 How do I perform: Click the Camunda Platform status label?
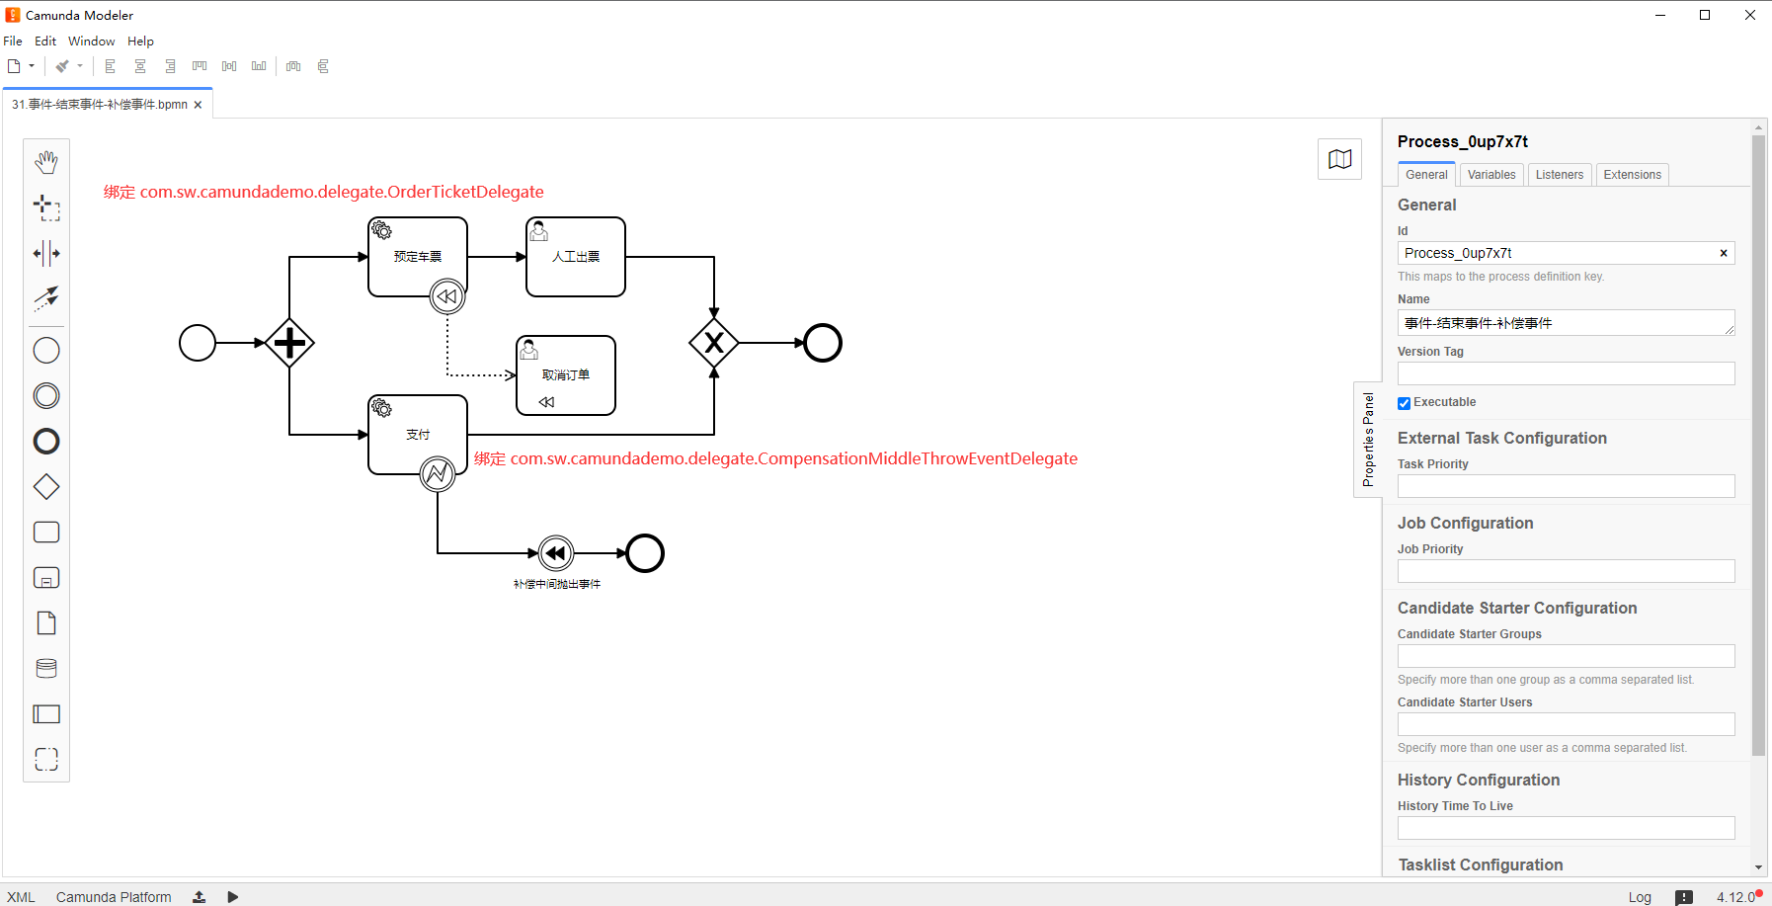tap(114, 897)
